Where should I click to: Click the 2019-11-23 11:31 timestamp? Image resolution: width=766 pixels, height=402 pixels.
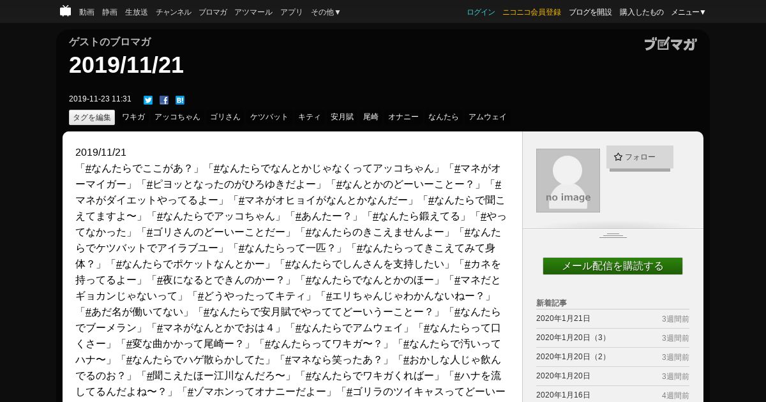(x=100, y=99)
